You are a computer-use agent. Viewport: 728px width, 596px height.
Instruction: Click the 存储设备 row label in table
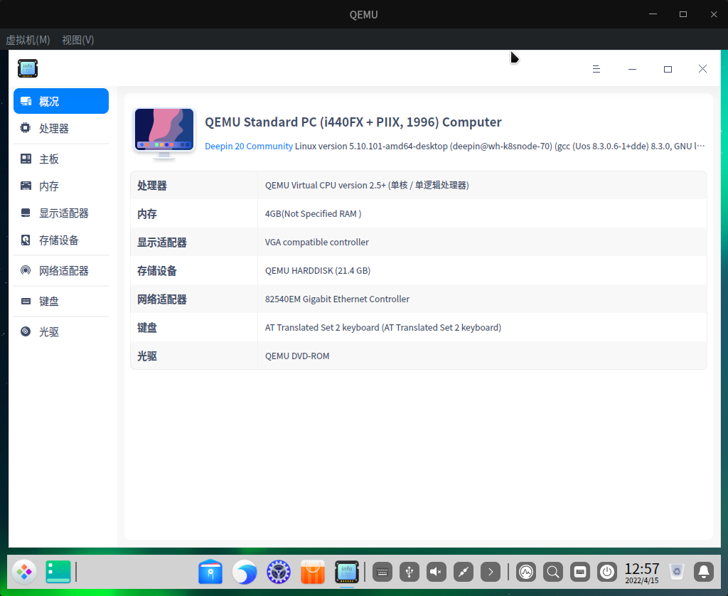pos(157,271)
